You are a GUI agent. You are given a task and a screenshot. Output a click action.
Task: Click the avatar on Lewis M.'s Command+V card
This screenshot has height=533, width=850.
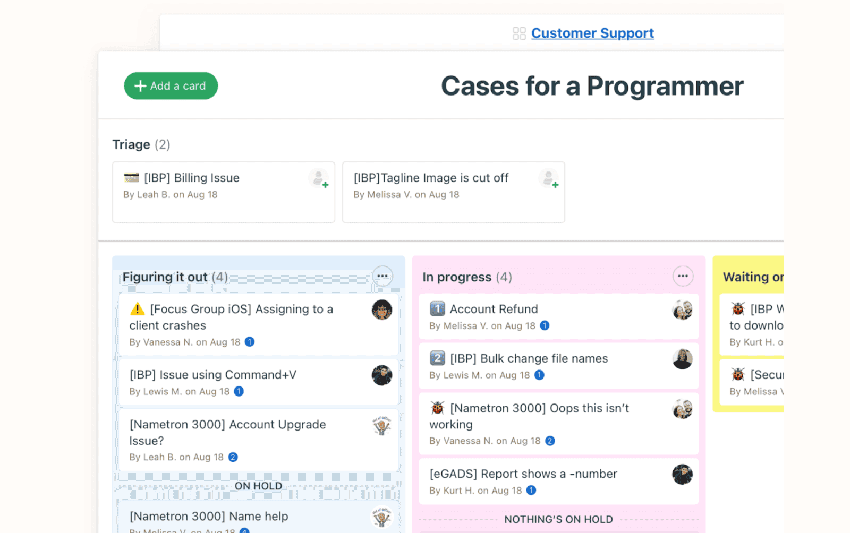pos(382,375)
